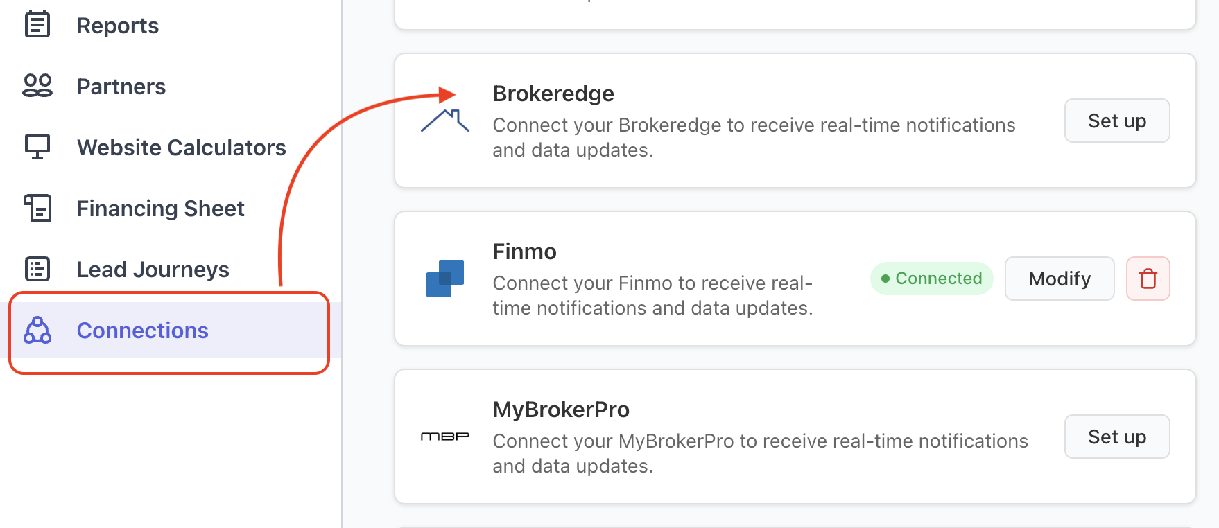Open Website Calculators in sidebar

click(181, 148)
